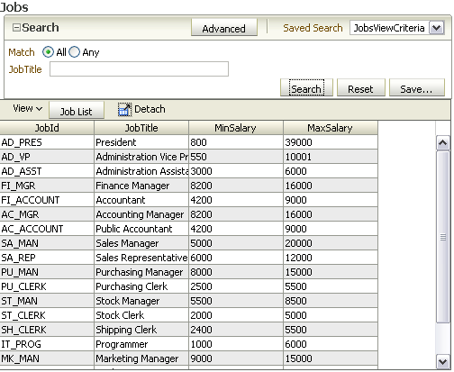The image size is (454, 372).
Task: Select the All match radio button
Action: (48, 52)
